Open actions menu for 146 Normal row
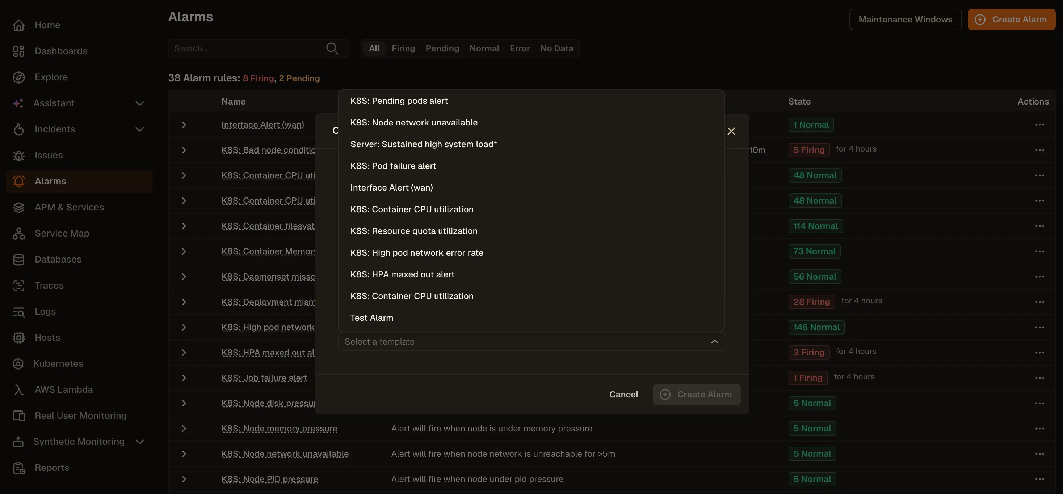Image resolution: width=1063 pixels, height=494 pixels. 1039,327
